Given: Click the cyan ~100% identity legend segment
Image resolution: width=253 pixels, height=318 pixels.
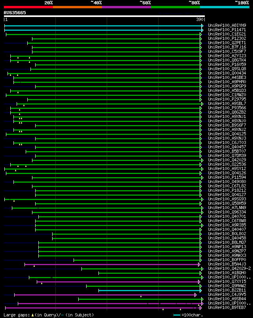Looking at the screenshot, I should pos(225,7).
